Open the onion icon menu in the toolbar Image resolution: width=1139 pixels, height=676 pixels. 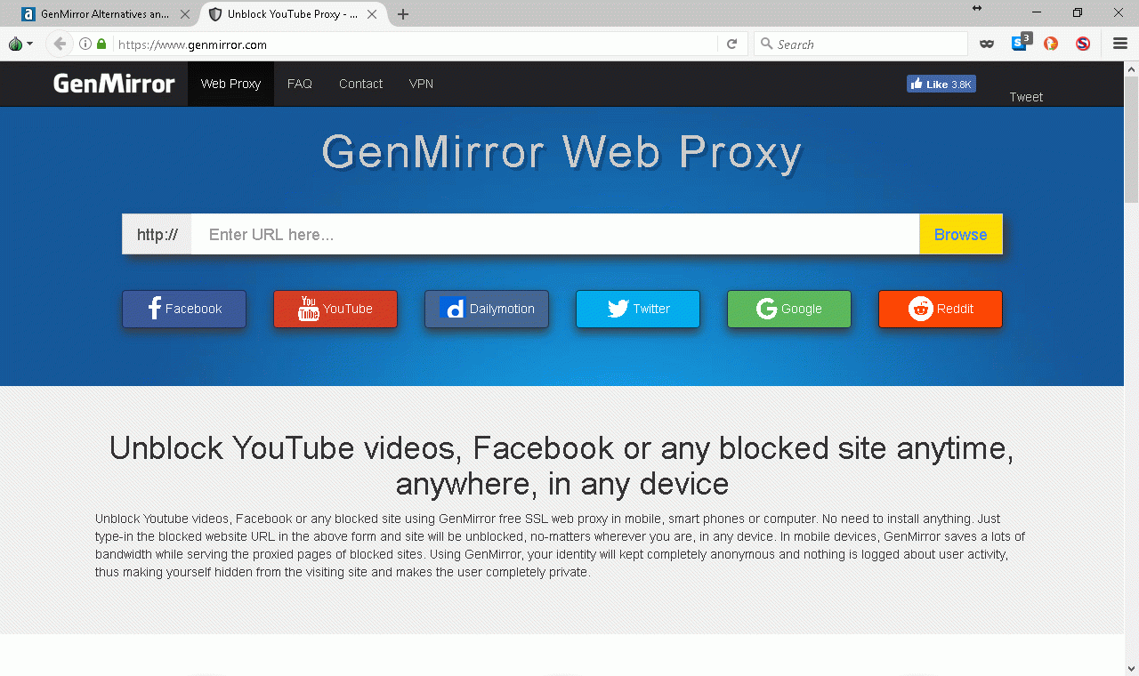(20, 44)
